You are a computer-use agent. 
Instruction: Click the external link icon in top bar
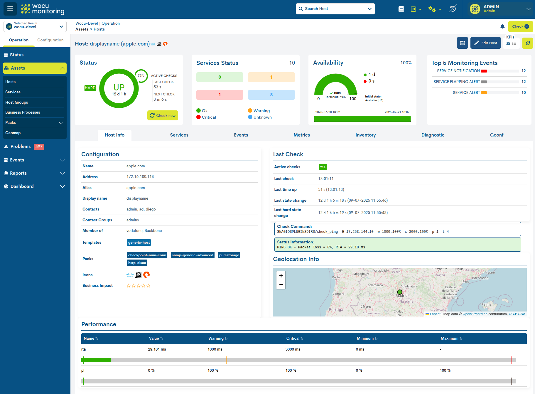414,9
